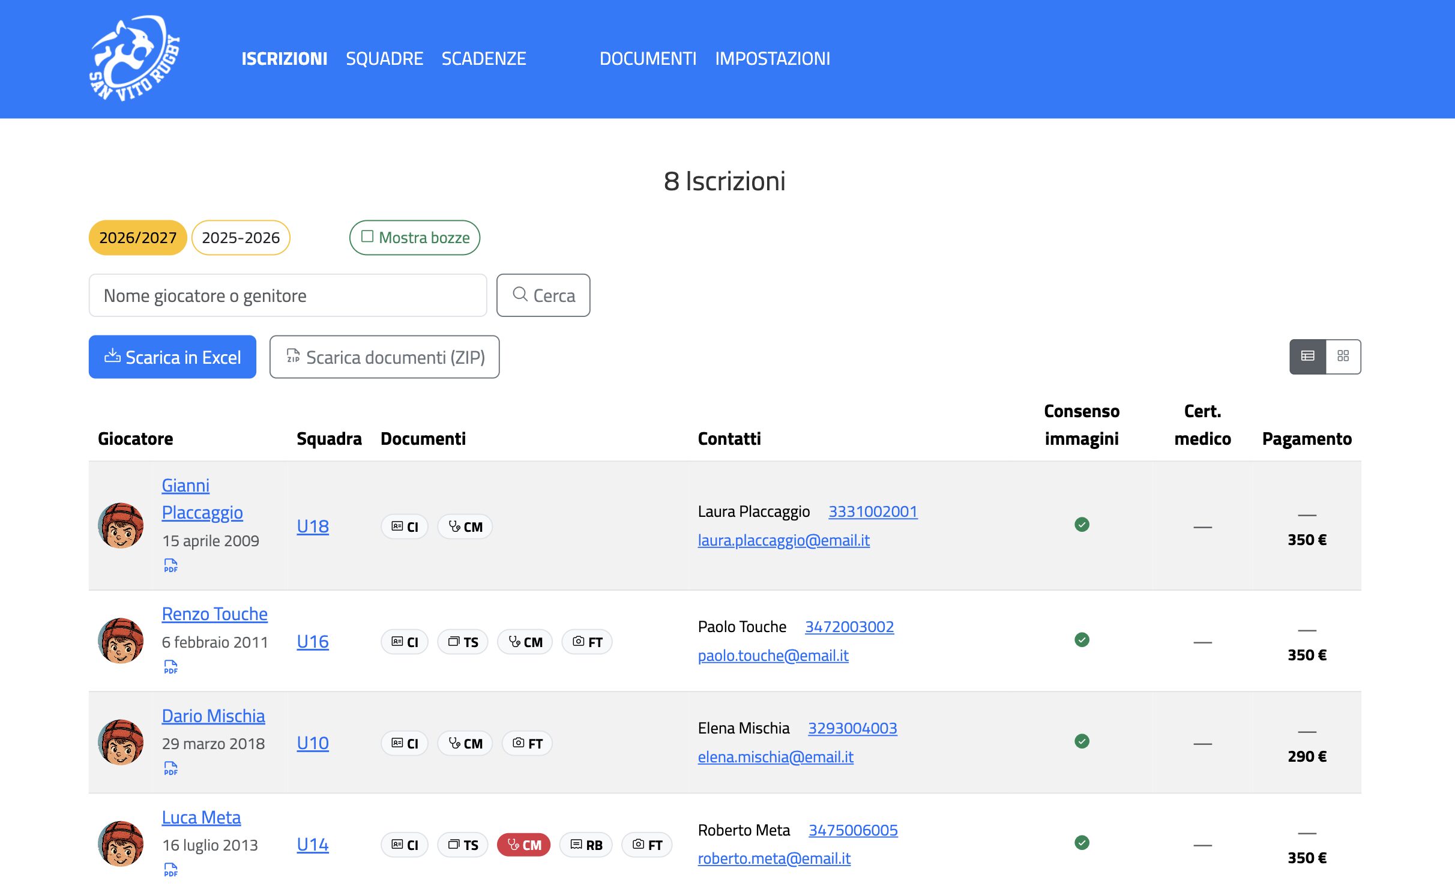Viewport: 1455px width, 892px height.
Task: Open Renzo Touche's FT photo badge
Action: tap(587, 642)
